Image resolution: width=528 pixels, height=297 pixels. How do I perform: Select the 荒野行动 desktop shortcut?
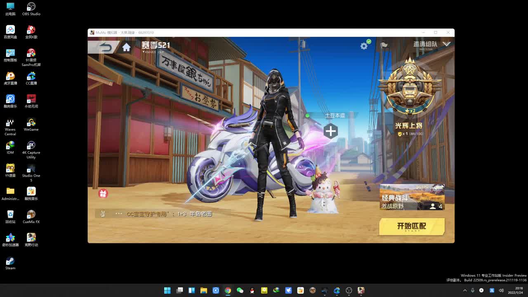tap(31, 240)
